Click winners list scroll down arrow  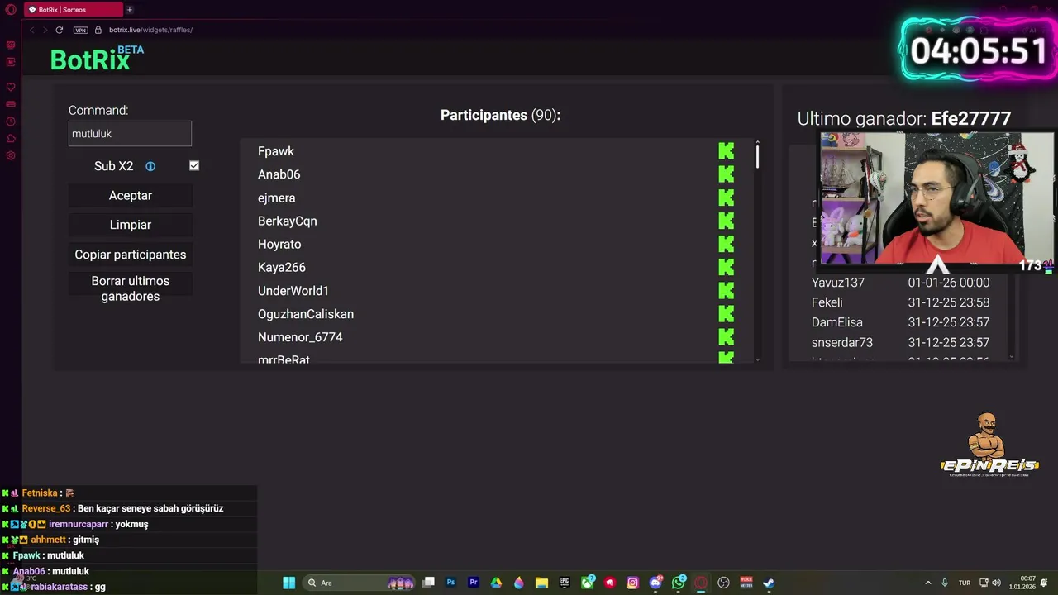tap(1012, 357)
